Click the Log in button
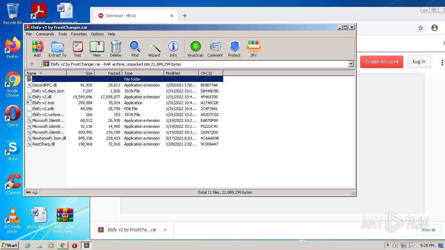This screenshot has width=445, height=250. coord(419,61)
